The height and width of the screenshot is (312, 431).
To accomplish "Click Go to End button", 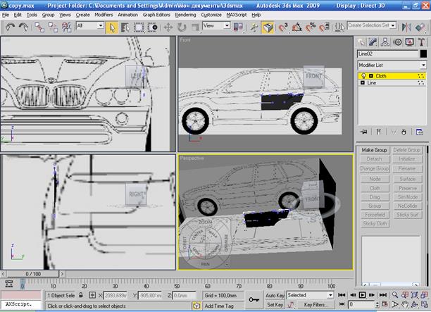I will (x=383, y=295).
